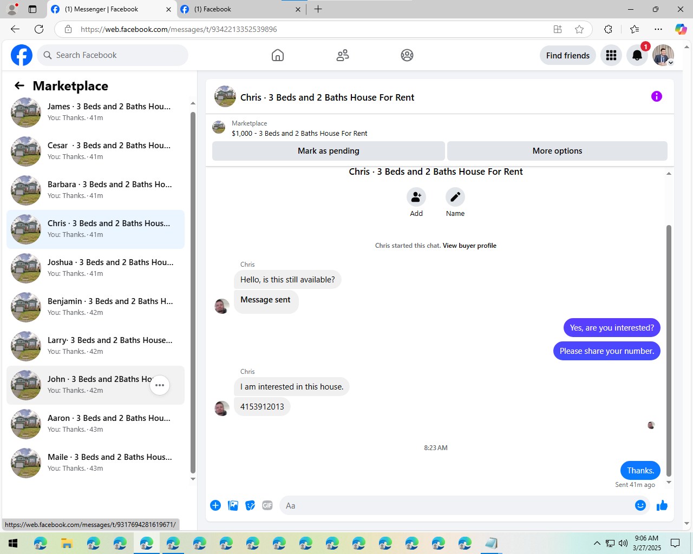
Task: Open the clock and date in taskbar
Action: [x=647, y=543]
